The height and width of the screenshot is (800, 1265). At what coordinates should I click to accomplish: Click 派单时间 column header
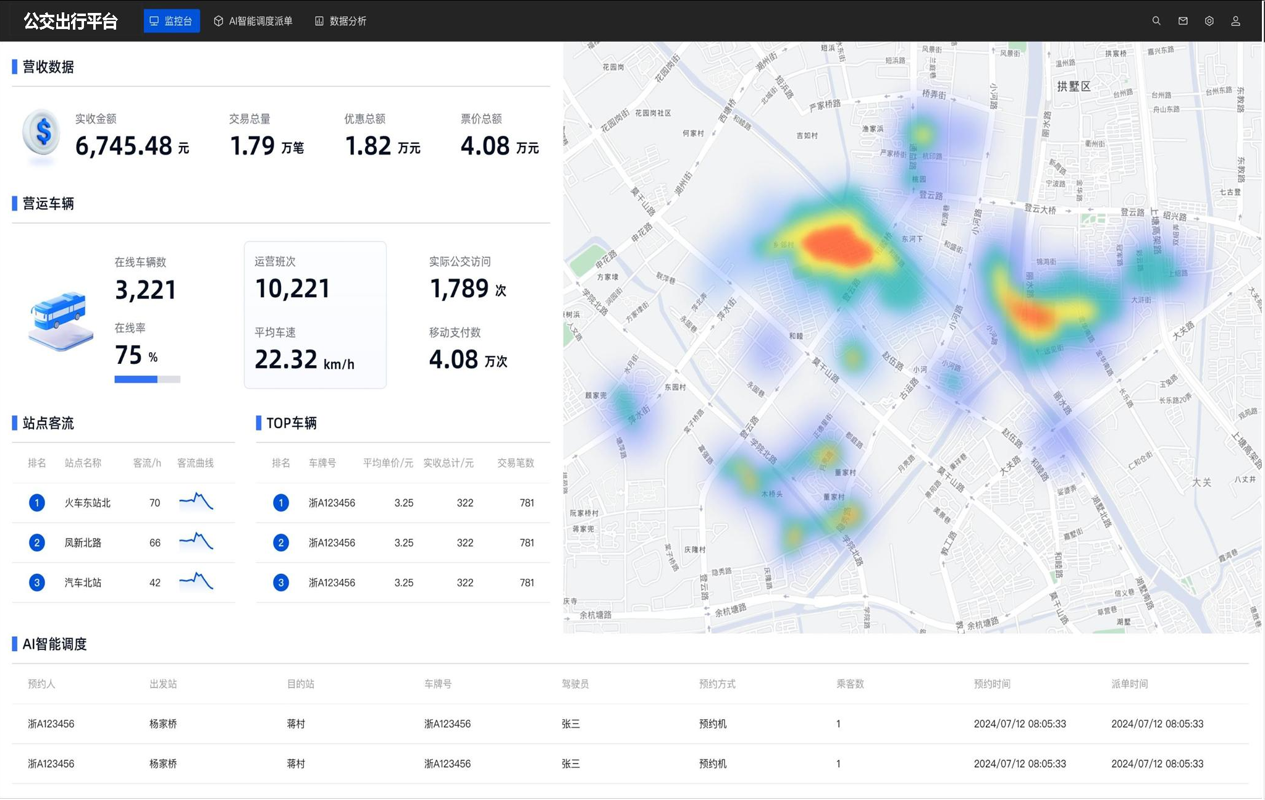coord(1129,684)
